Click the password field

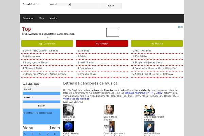(41, 98)
